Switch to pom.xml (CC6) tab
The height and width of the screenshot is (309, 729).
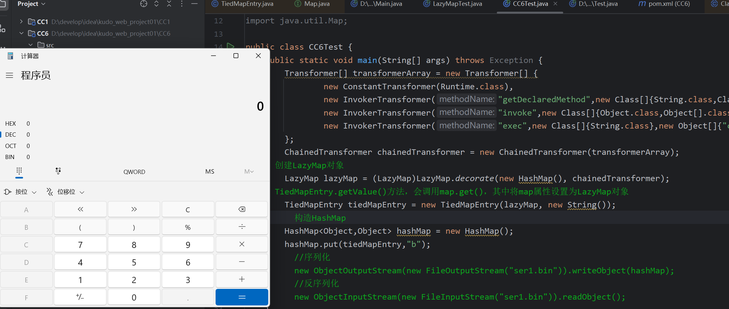(x=664, y=4)
